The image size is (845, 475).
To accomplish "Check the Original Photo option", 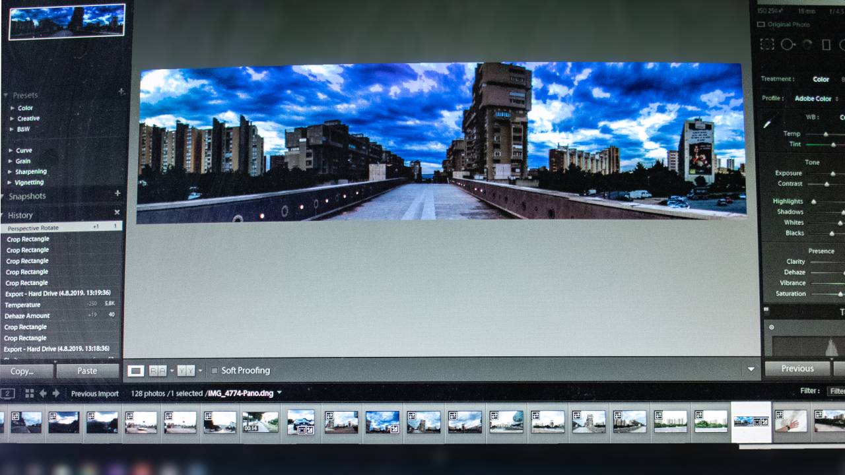I will coord(760,24).
